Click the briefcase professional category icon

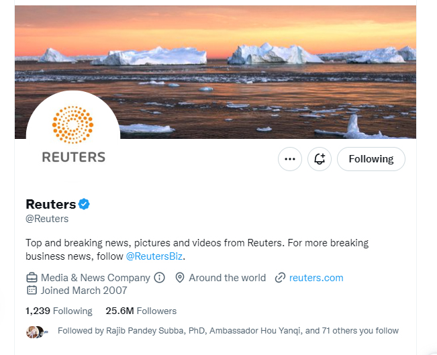(32, 278)
